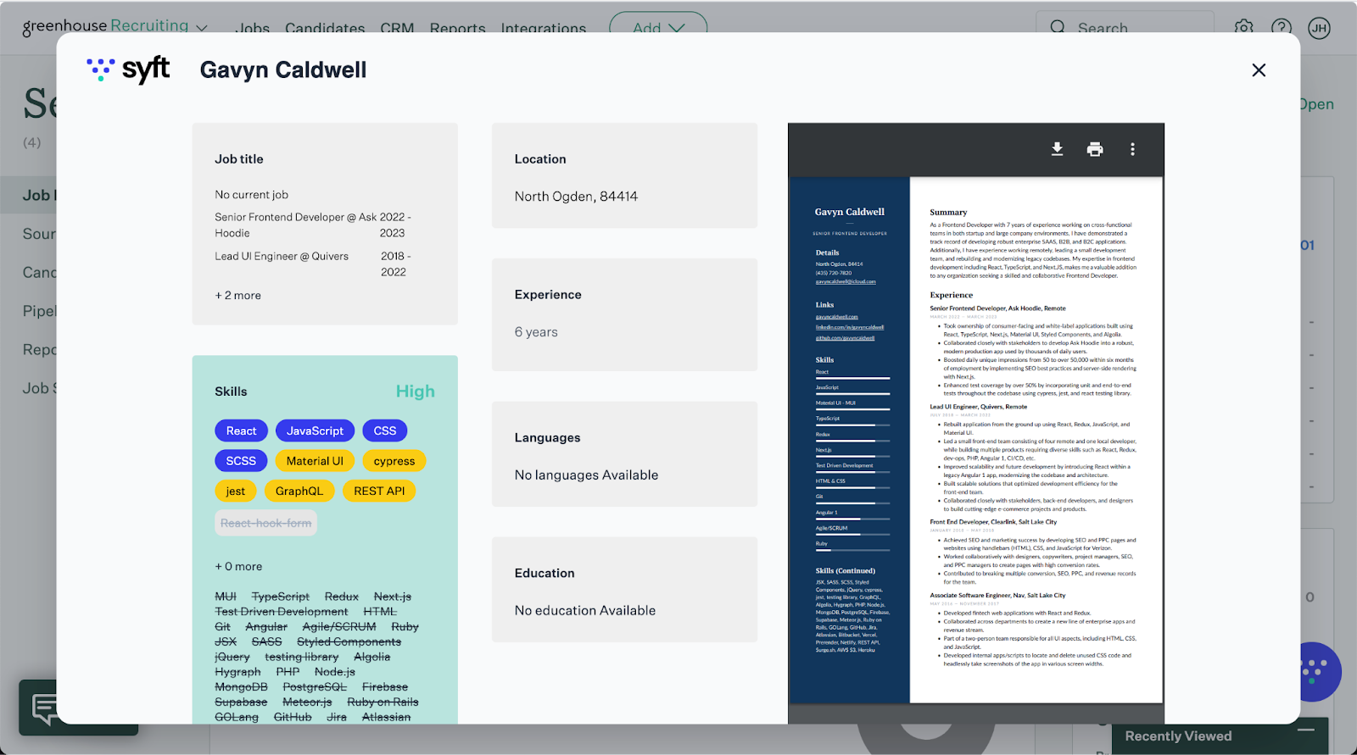Click the candidate name Gavyn Caldwell heading
Image resolution: width=1357 pixels, height=755 pixels.
[283, 69]
